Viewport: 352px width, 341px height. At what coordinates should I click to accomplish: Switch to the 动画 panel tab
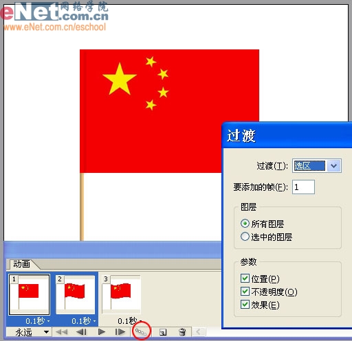click(x=21, y=264)
